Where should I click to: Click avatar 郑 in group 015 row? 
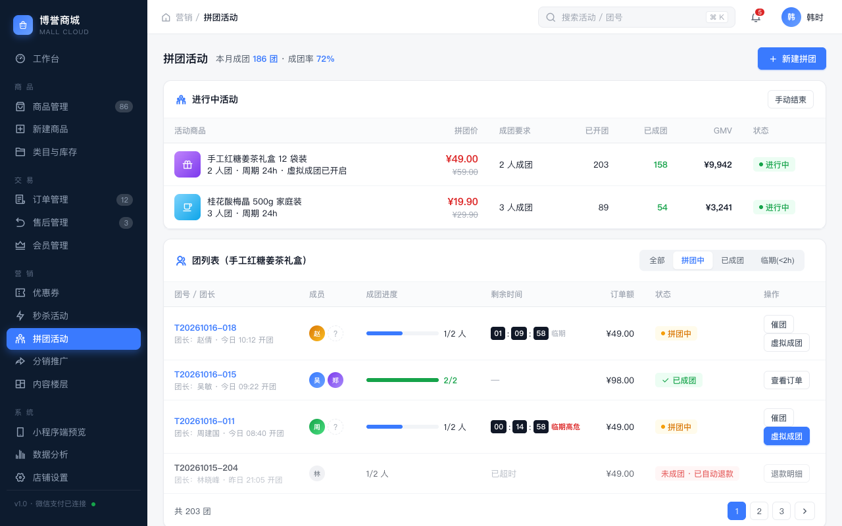[335, 380]
